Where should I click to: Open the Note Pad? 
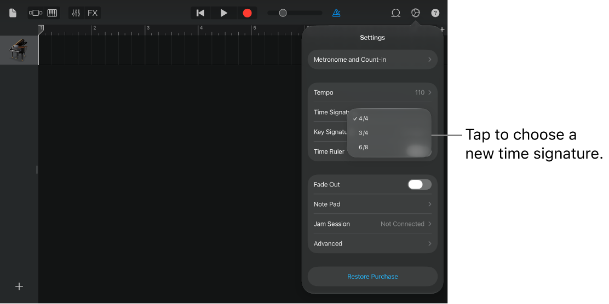[x=372, y=204]
